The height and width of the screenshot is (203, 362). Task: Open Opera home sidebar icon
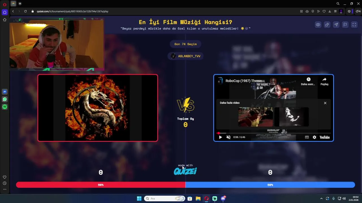5,12
